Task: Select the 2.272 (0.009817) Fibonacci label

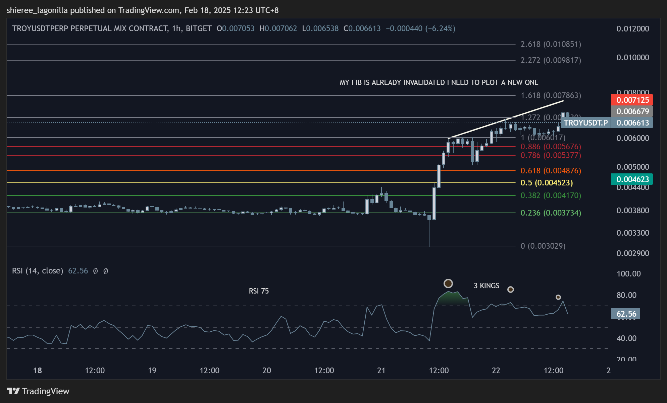Action: pyautogui.click(x=551, y=60)
